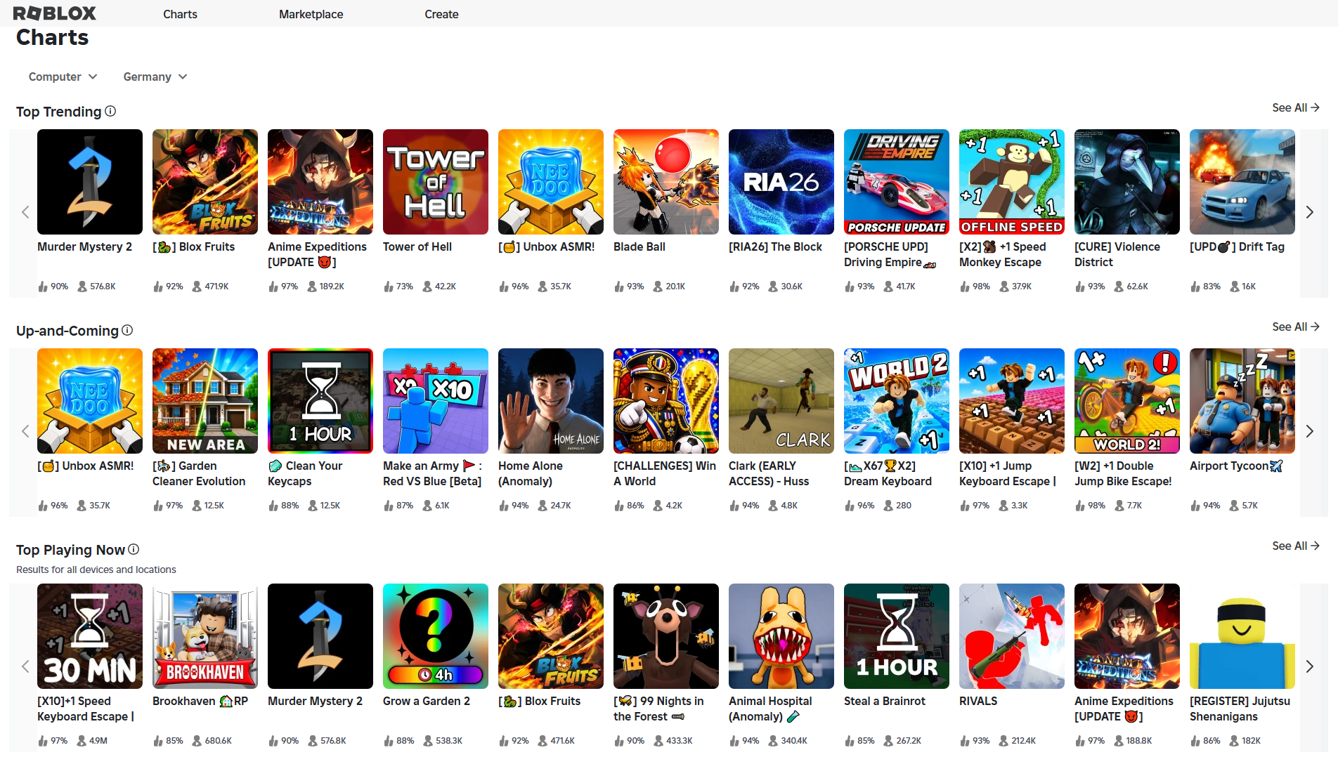Open the Tower of Hell game icon
Viewport: 1338px width, 757px height.
tap(436, 182)
